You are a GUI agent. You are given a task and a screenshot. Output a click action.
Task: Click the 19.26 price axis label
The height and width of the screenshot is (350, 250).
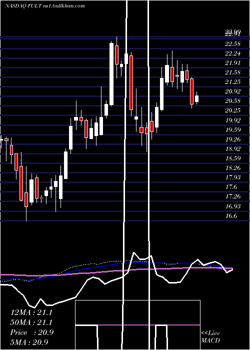tap(233, 139)
